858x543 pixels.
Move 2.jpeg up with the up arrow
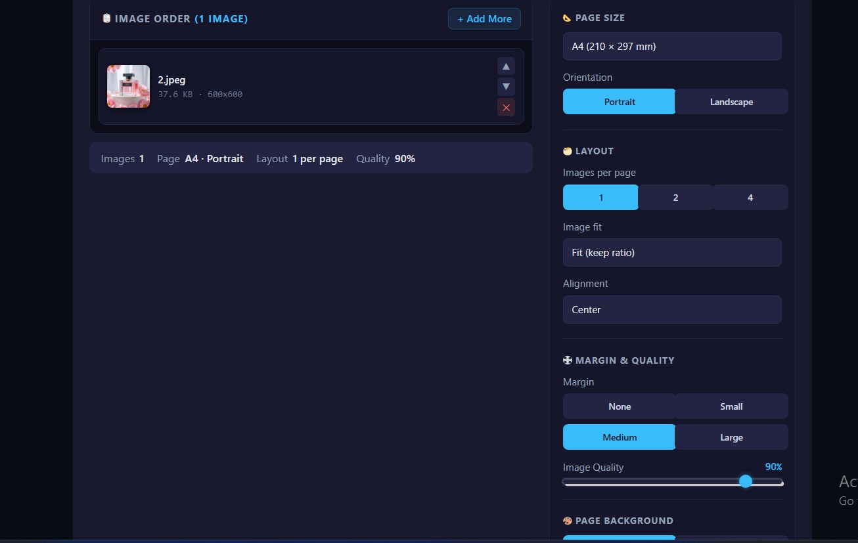pos(506,66)
